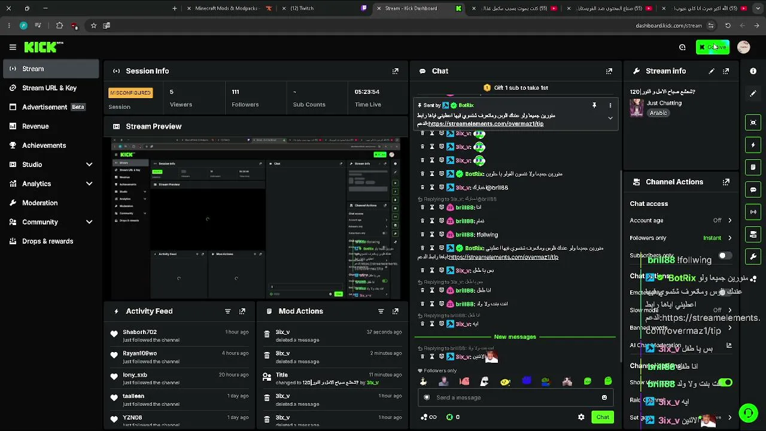Screen dimensions: 766x431
Task: Open the Kick hamburger menu
Action: tap(13, 47)
